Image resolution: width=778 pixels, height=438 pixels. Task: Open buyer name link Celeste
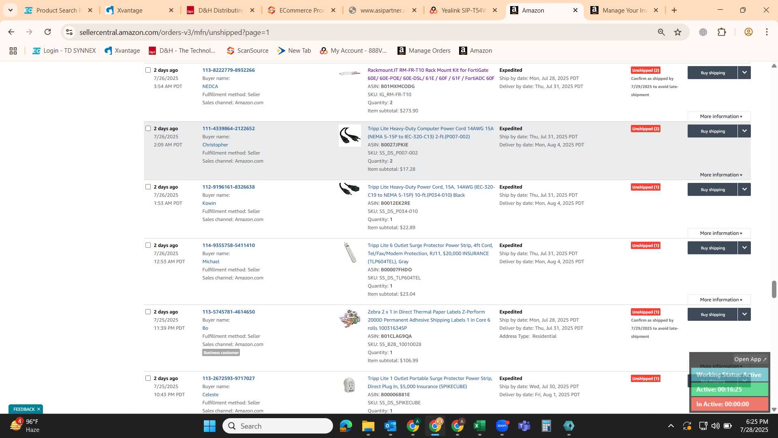pyautogui.click(x=210, y=395)
